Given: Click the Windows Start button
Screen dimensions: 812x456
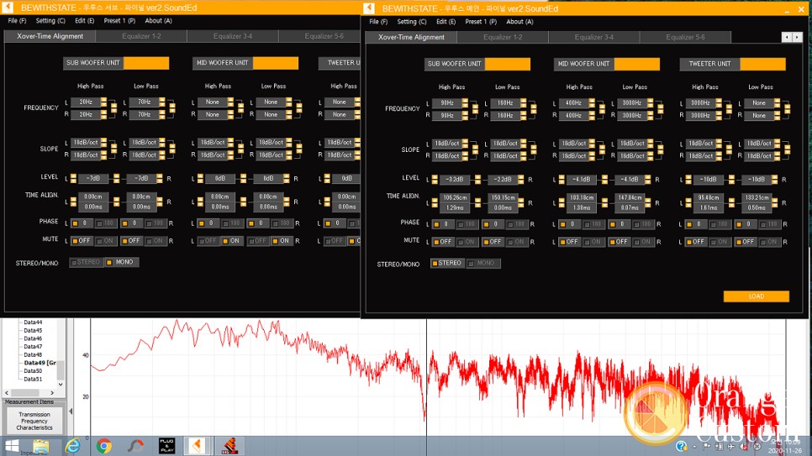Looking at the screenshot, I should pyautogui.click(x=13, y=446).
